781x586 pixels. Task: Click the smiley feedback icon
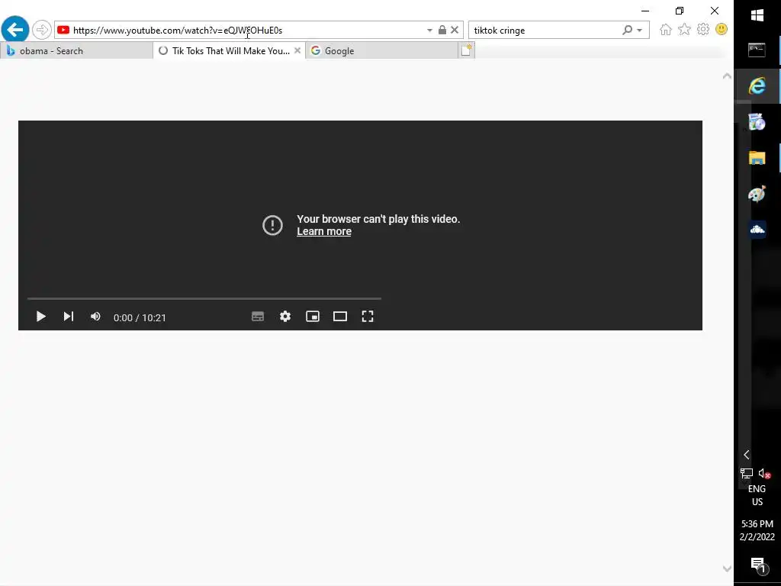[x=722, y=30]
